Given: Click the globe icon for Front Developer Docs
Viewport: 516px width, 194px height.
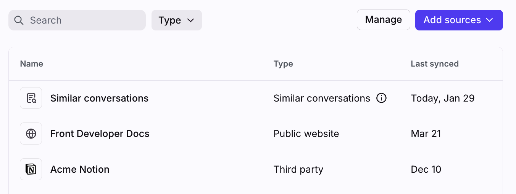Looking at the screenshot, I should click(31, 134).
